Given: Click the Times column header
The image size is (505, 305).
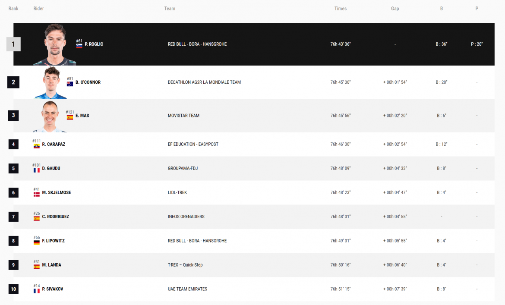Looking at the screenshot, I should point(341,8).
